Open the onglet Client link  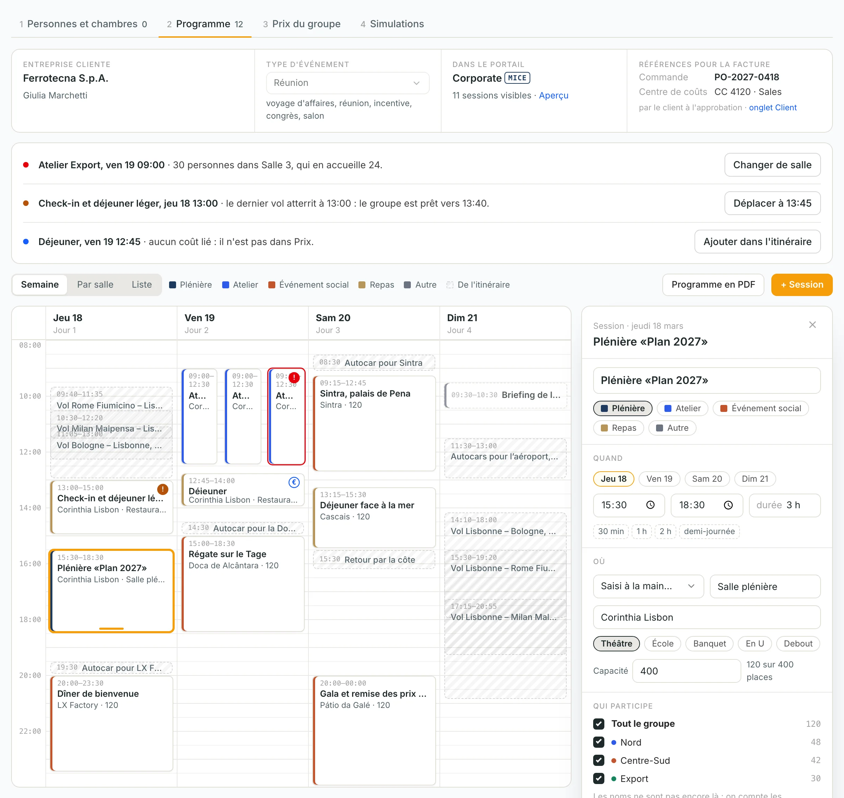click(x=772, y=108)
